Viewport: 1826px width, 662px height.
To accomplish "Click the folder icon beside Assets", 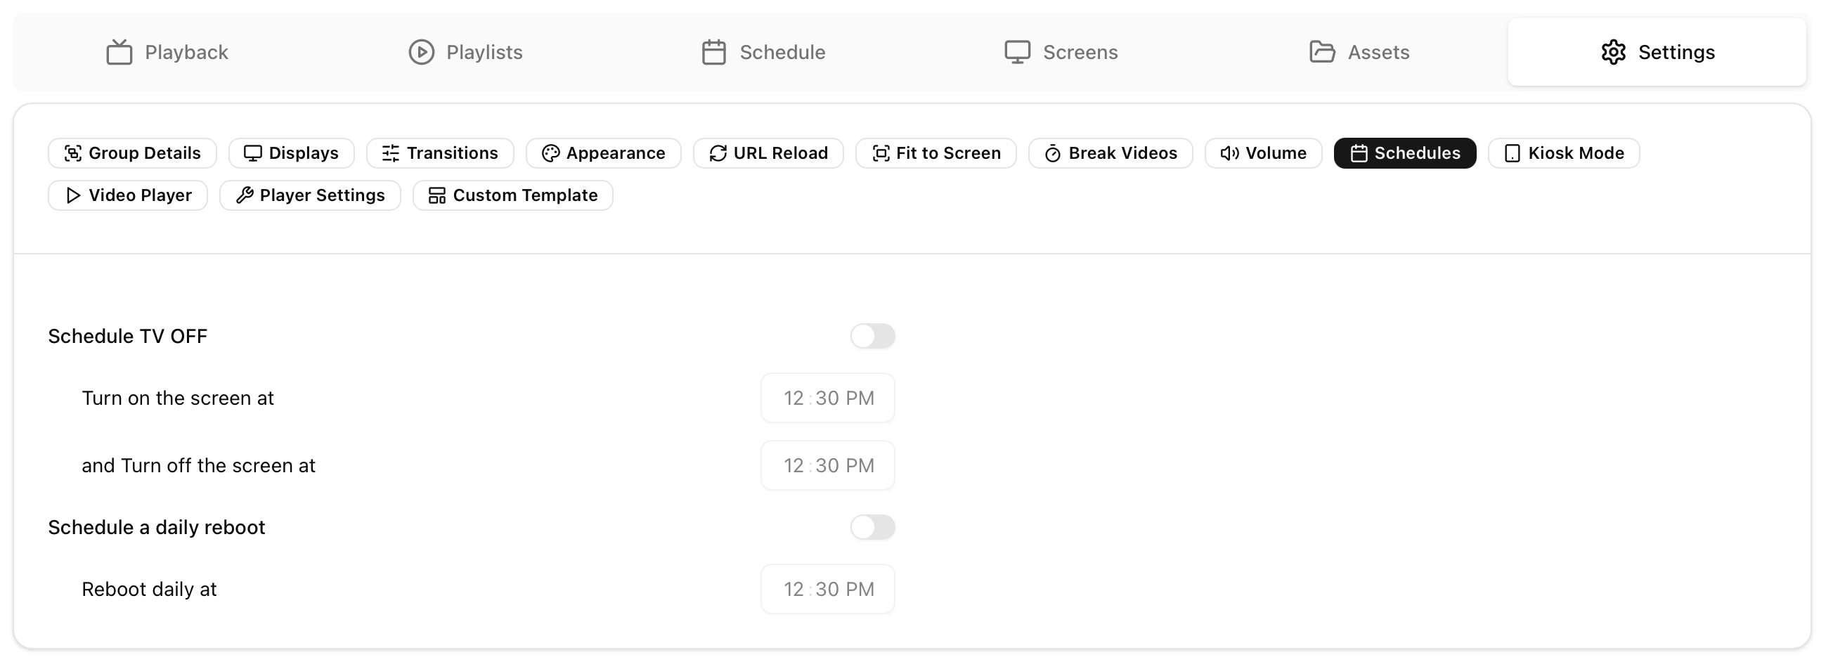I will click(x=1321, y=53).
